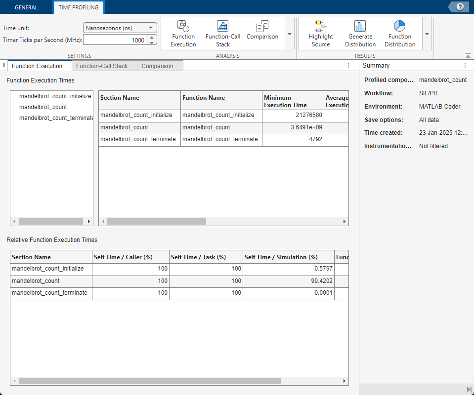474x395 pixels.
Task: Open the Function-Call Stack analysis tool
Action: coord(223,33)
